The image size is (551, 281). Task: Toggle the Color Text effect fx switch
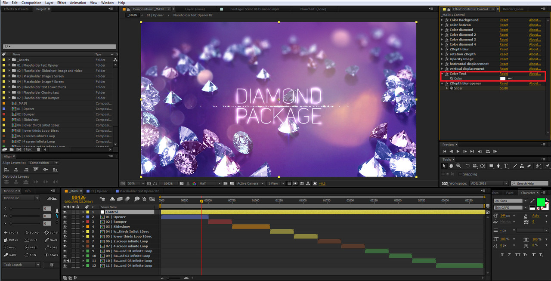point(447,74)
